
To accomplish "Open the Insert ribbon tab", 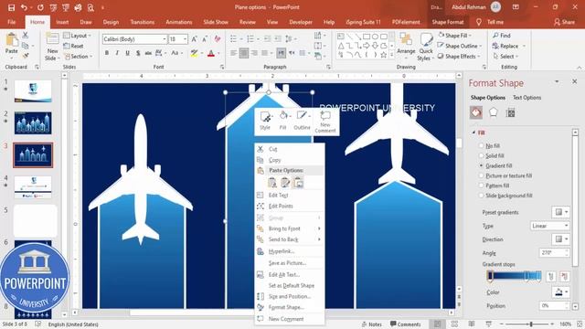I will (x=62, y=22).
